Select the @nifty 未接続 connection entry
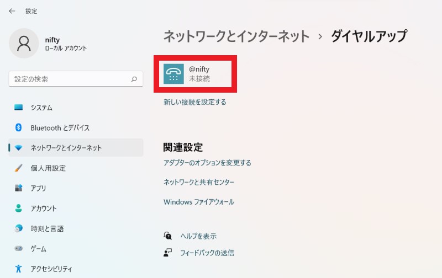 195,74
